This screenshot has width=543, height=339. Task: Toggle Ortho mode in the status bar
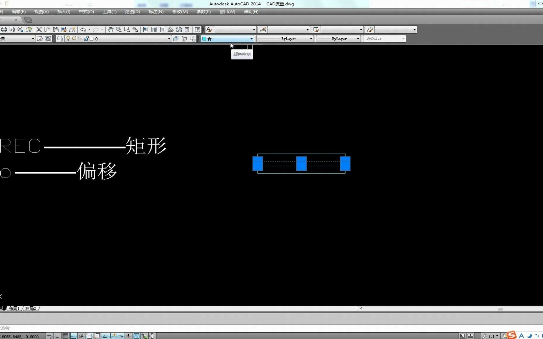click(73, 336)
